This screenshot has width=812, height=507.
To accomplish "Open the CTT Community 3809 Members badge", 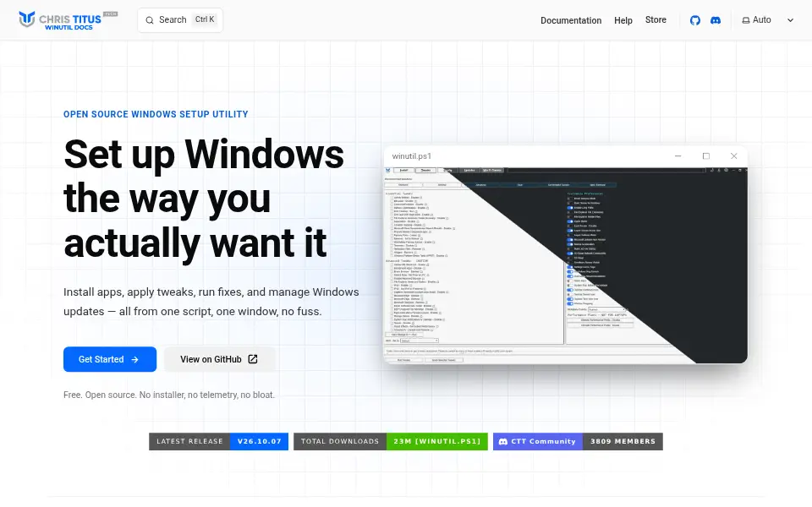I will click(x=578, y=441).
